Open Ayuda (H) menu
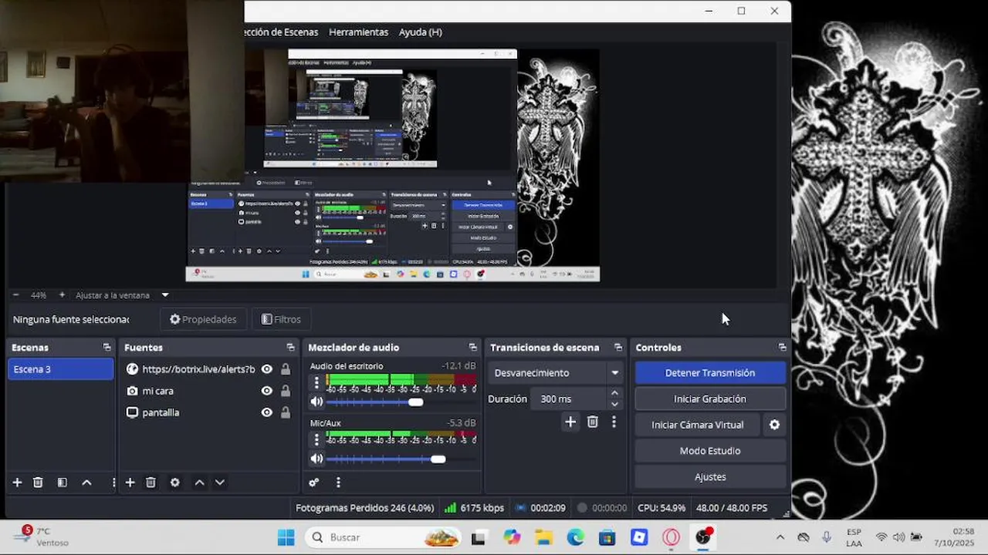This screenshot has height=555, width=988. pyautogui.click(x=421, y=32)
